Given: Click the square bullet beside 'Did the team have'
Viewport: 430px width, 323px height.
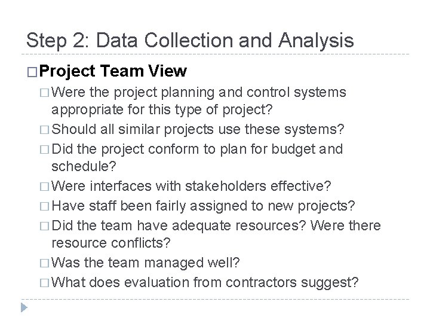Looking at the screenshot, I should (44, 226).
